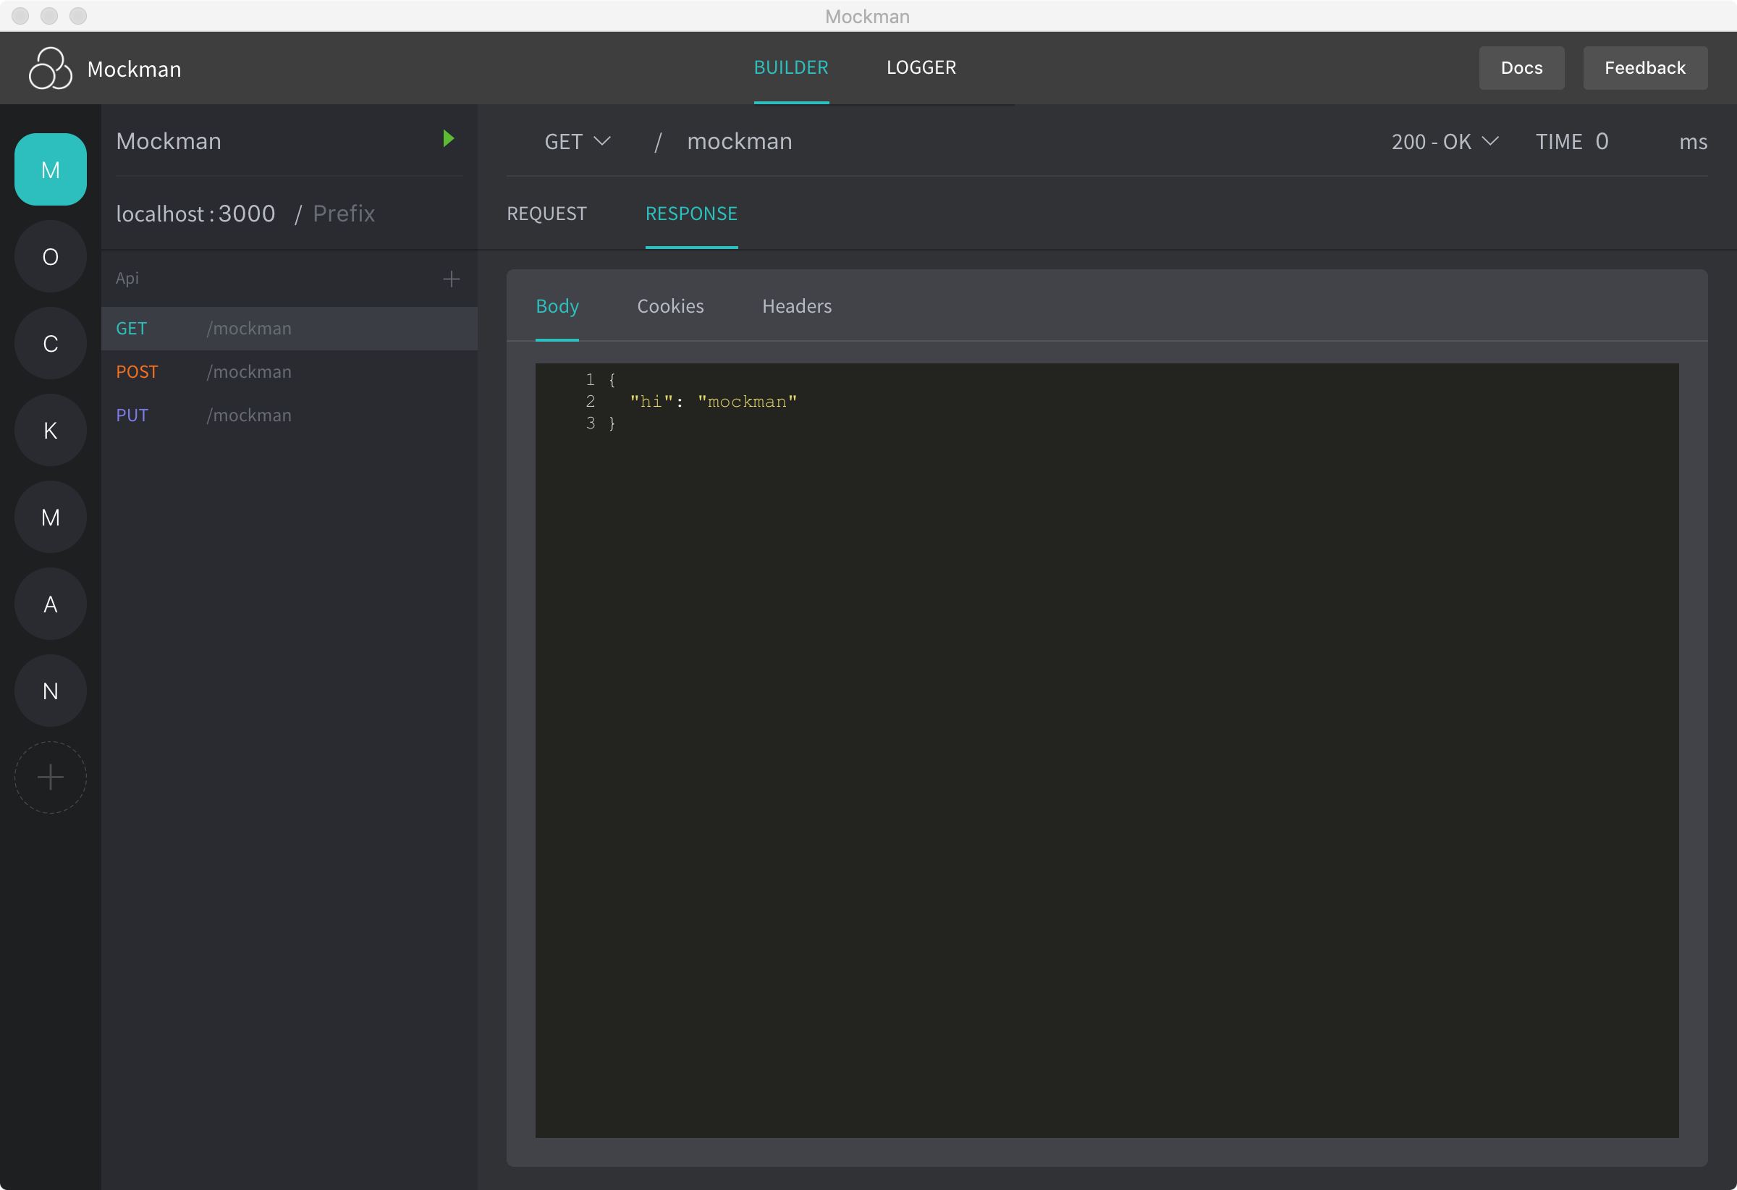Add a new project with dashed plus circle
The image size is (1737, 1190).
click(50, 777)
